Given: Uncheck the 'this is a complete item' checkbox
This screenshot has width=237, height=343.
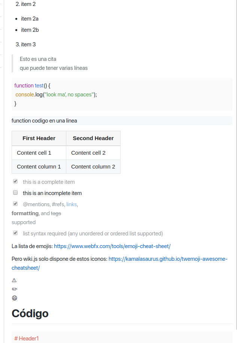Looking at the screenshot, I should [x=15, y=182].
